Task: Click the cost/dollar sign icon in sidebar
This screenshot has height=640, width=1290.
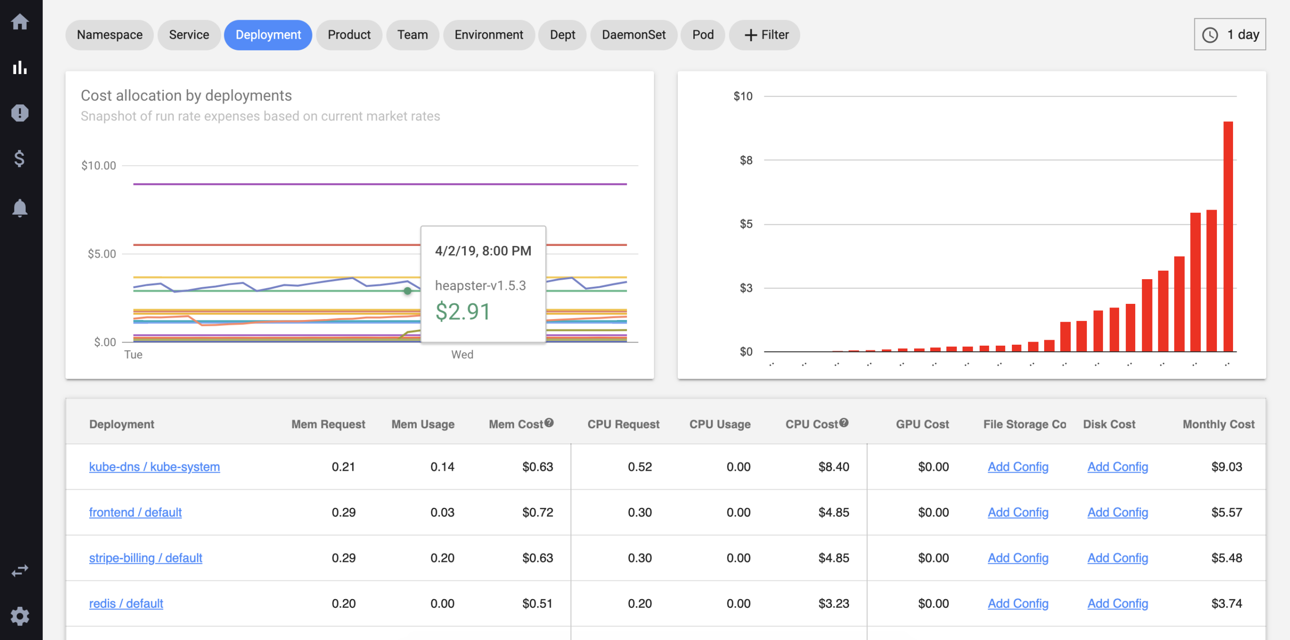Action: (21, 160)
